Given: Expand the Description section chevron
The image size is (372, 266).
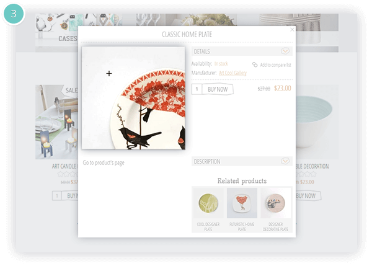Looking at the screenshot, I should point(285,161).
